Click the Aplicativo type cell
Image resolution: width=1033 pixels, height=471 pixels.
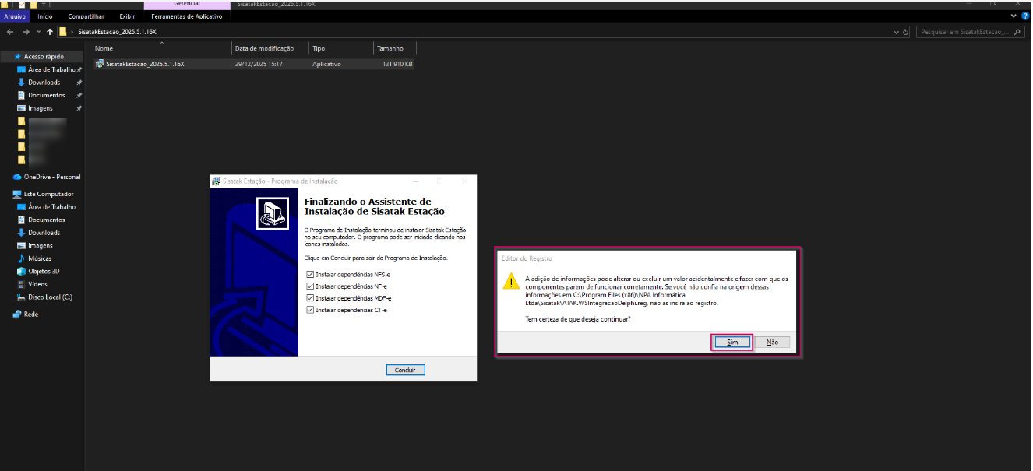click(x=326, y=64)
